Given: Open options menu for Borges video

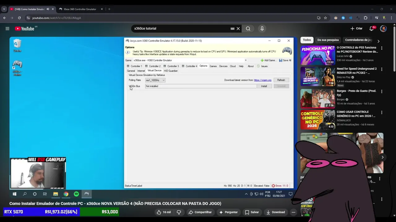Looking at the screenshot, I should [382, 92].
